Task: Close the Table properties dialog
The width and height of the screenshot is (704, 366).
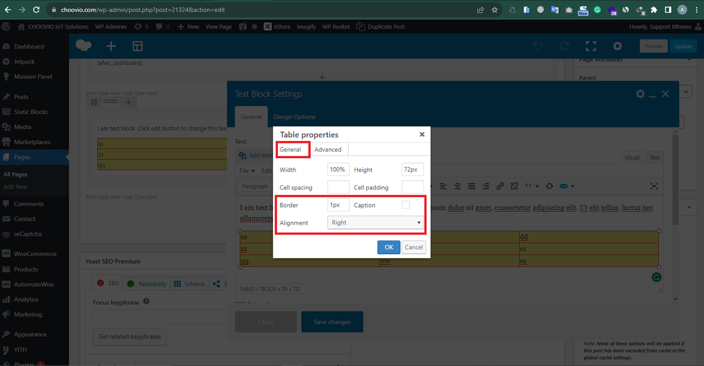Action: (422, 134)
